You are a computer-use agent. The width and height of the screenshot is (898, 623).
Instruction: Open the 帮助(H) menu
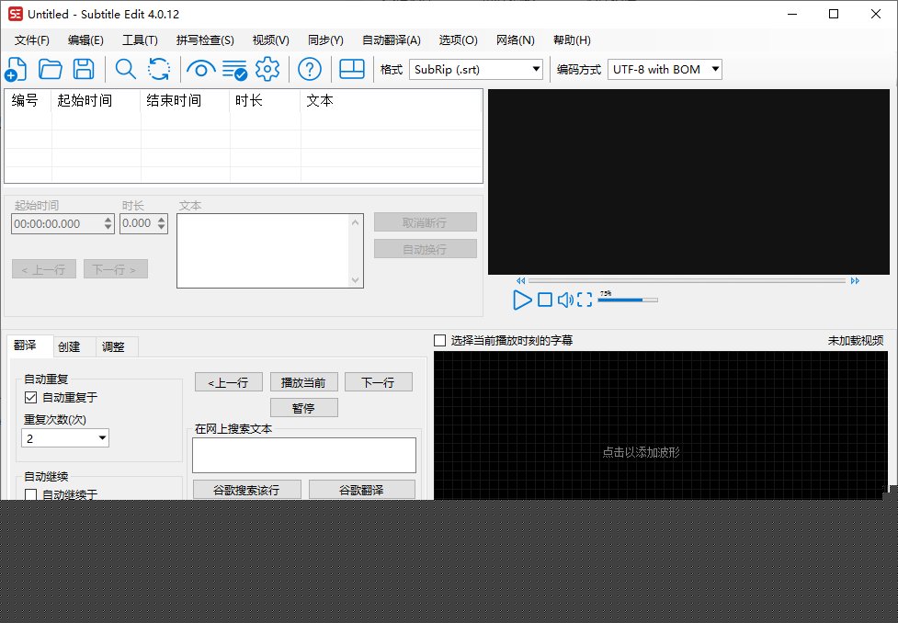point(572,40)
